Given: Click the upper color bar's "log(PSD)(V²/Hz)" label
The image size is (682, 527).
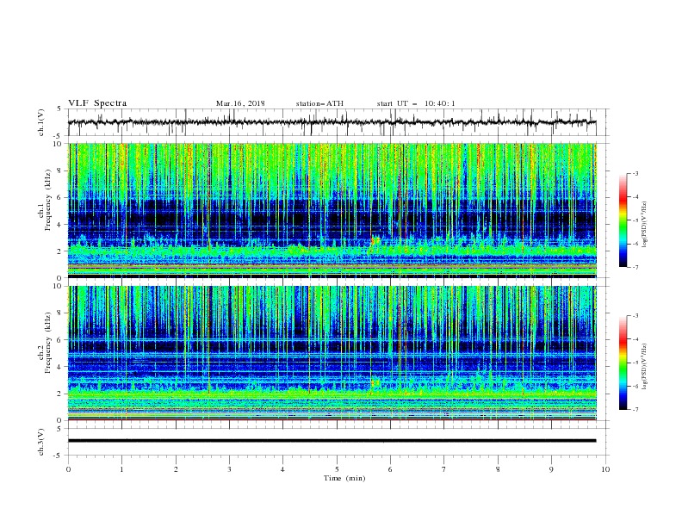Looking at the screenshot, I should point(644,225).
